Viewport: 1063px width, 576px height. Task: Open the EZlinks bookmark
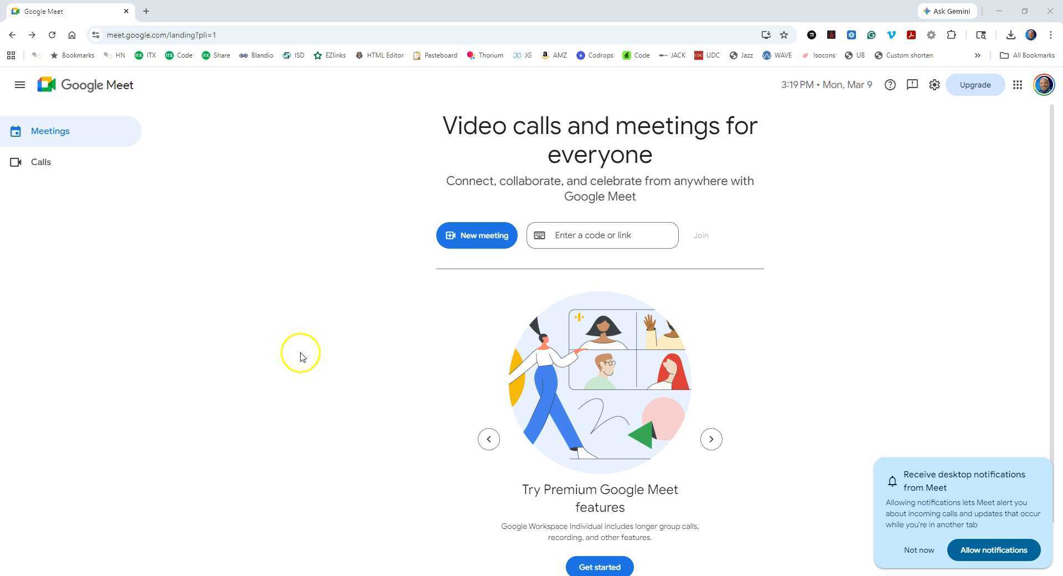[329, 55]
